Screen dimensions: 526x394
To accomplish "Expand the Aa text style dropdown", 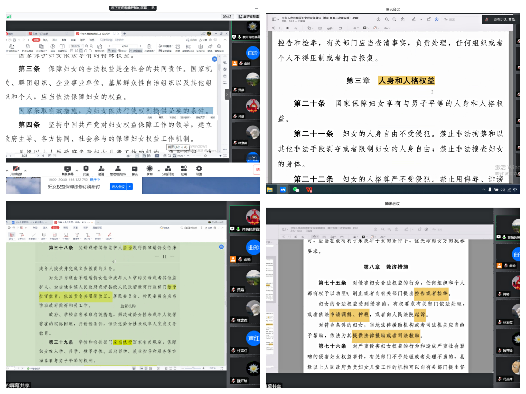I will 387,28.
